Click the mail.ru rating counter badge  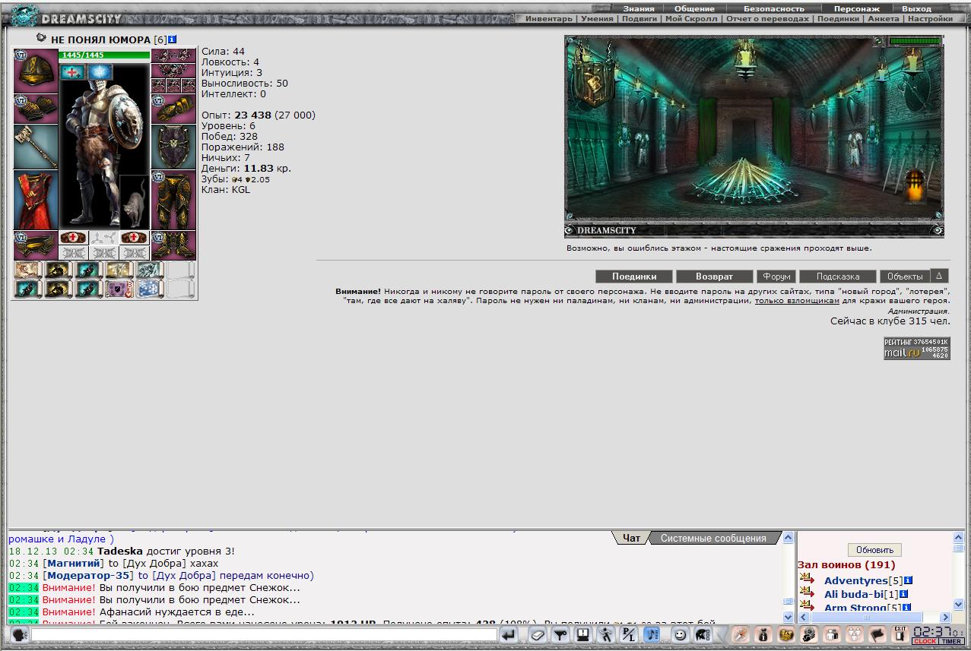(916, 349)
